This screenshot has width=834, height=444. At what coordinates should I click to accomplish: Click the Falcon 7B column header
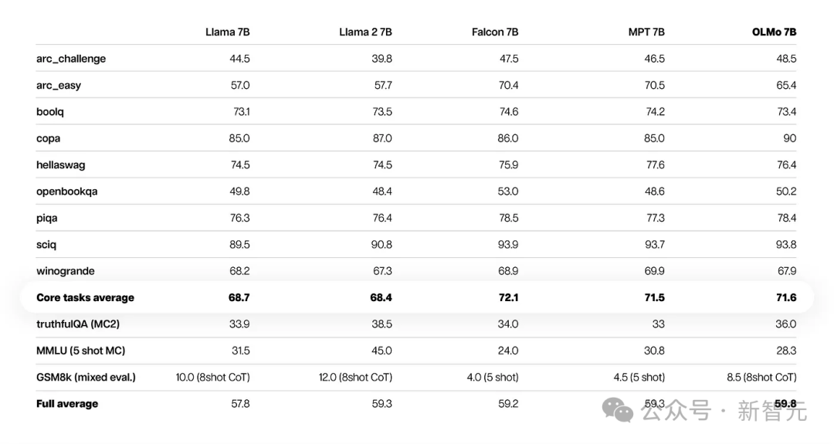[x=495, y=32]
